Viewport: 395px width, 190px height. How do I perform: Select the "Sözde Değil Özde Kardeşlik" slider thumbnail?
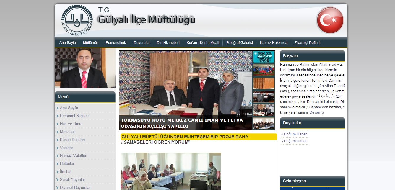[264, 57]
